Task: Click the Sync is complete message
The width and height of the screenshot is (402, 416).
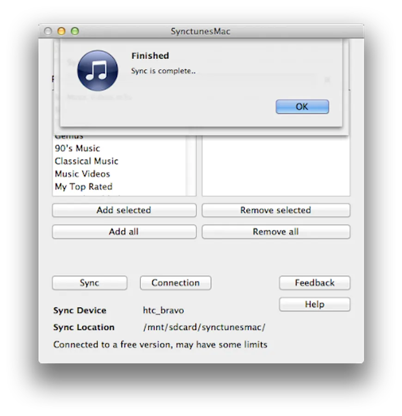Action: (x=164, y=71)
